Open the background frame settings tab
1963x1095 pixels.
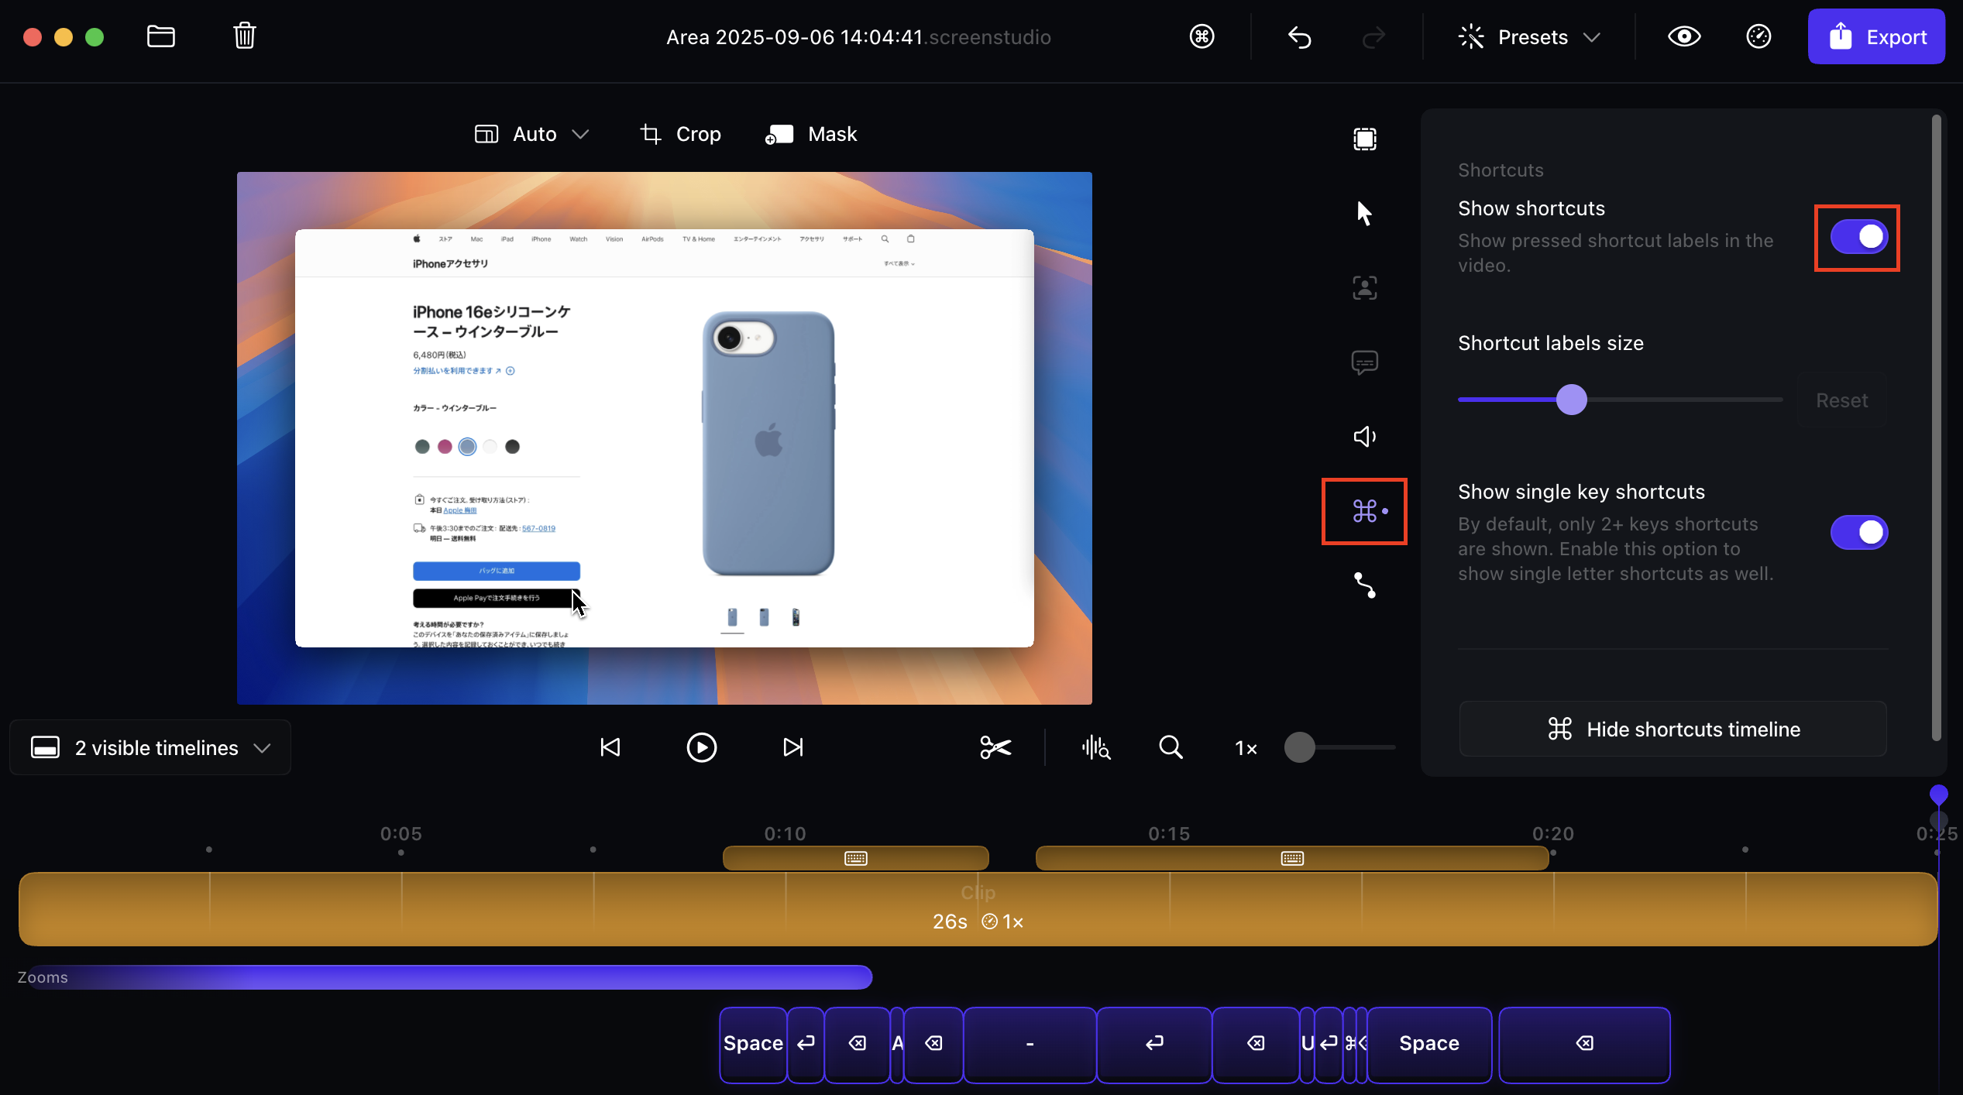click(x=1364, y=139)
